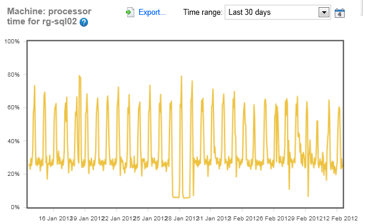Select the 'Last 30 days' combo box
365x224 pixels.
(278, 12)
